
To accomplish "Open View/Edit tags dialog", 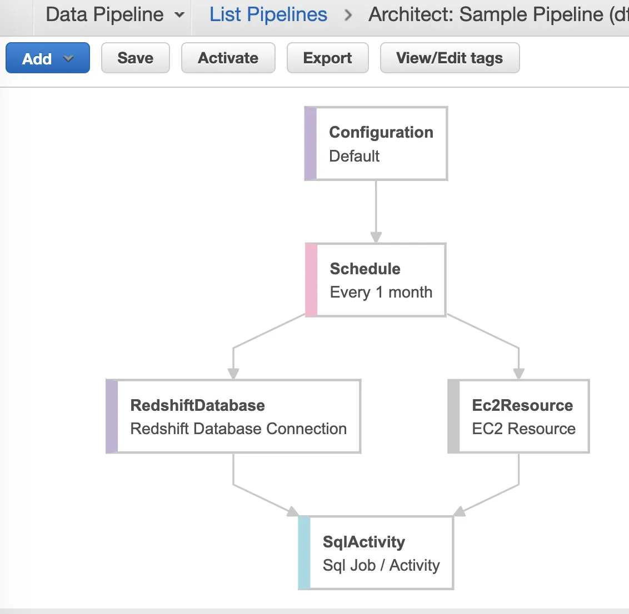I will click(x=450, y=58).
